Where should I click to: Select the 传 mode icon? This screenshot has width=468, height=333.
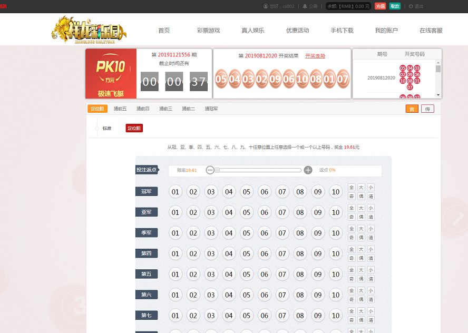[x=427, y=109]
